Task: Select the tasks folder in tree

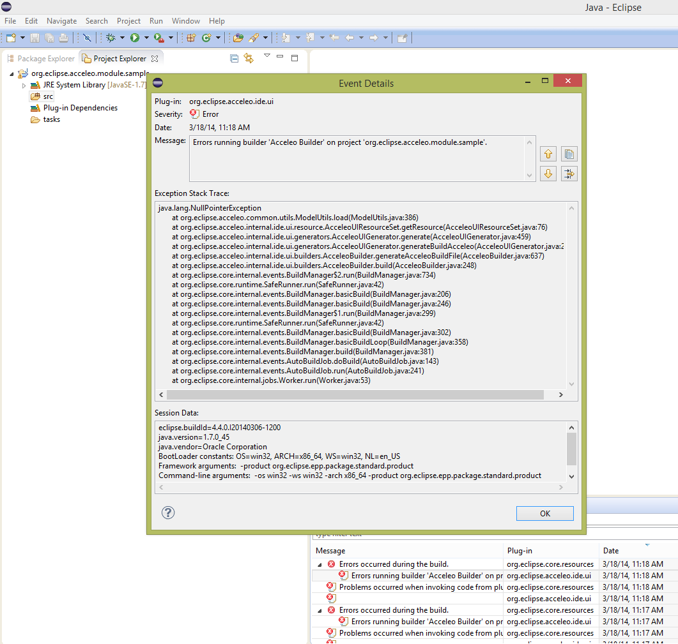Action: 45,119
